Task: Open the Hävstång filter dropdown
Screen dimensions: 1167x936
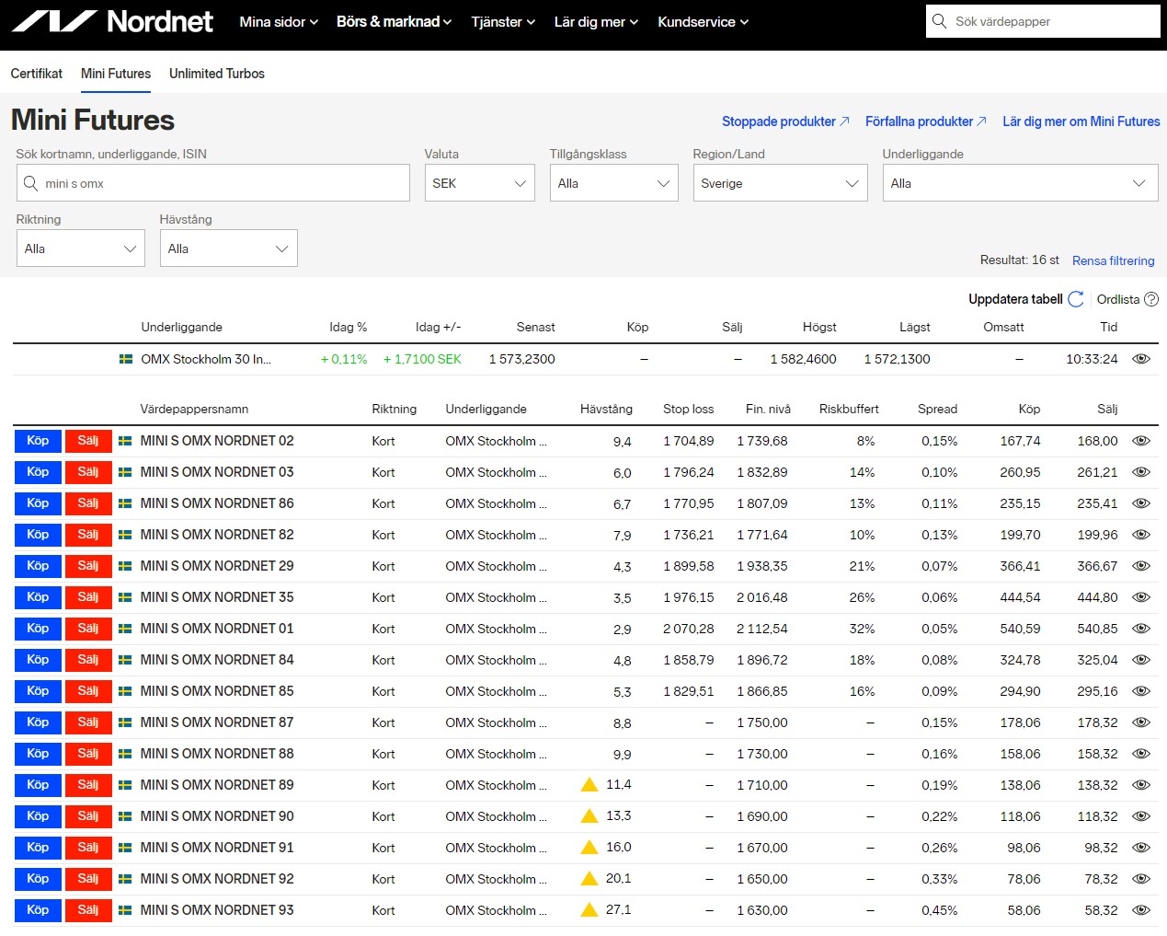Action: click(228, 248)
